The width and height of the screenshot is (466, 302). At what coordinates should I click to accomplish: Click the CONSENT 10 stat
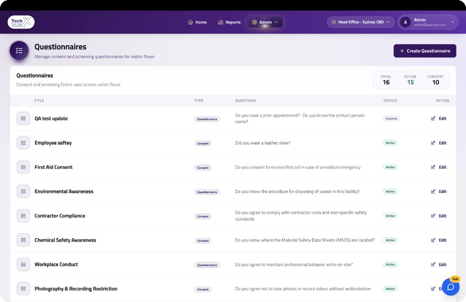point(435,80)
